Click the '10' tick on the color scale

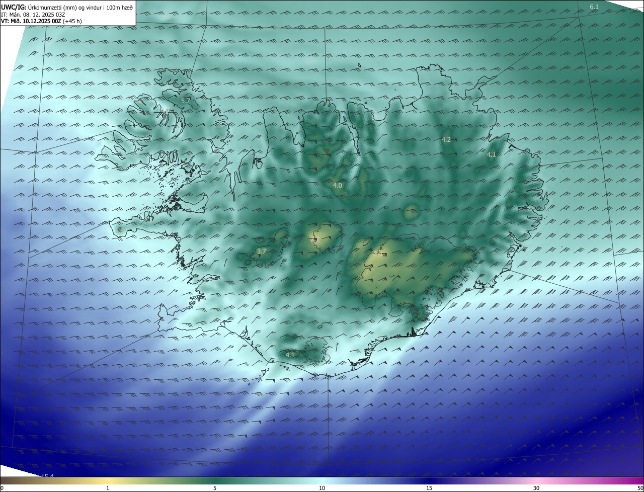coord(322,488)
